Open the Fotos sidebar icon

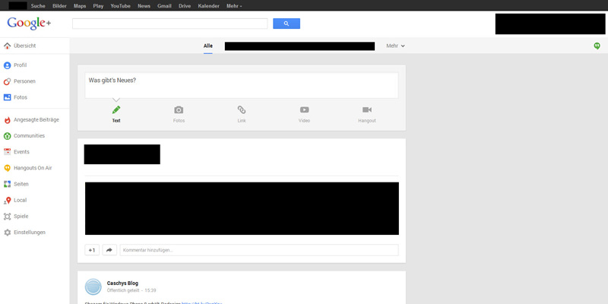click(x=7, y=97)
